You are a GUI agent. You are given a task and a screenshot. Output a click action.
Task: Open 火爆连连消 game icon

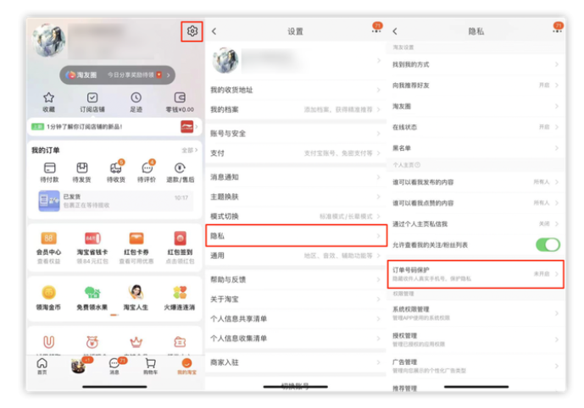click(x=180, y=292)
